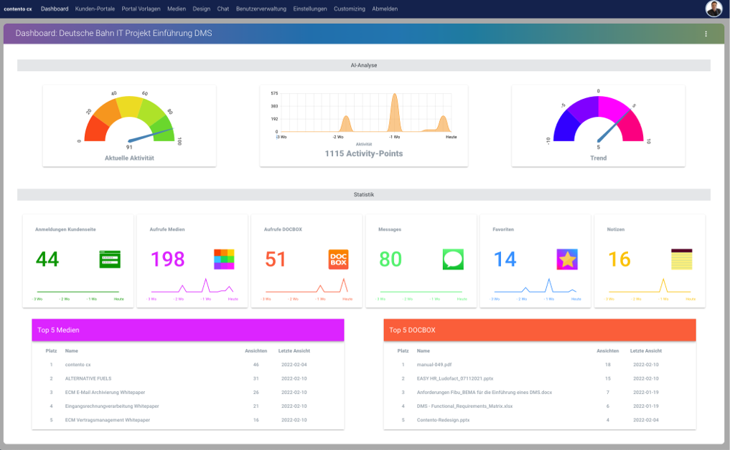Image resolution: width=730 pixels, height=450 pixels.
Task: Click the Favoriten star icon
Action: click(567, 259)
